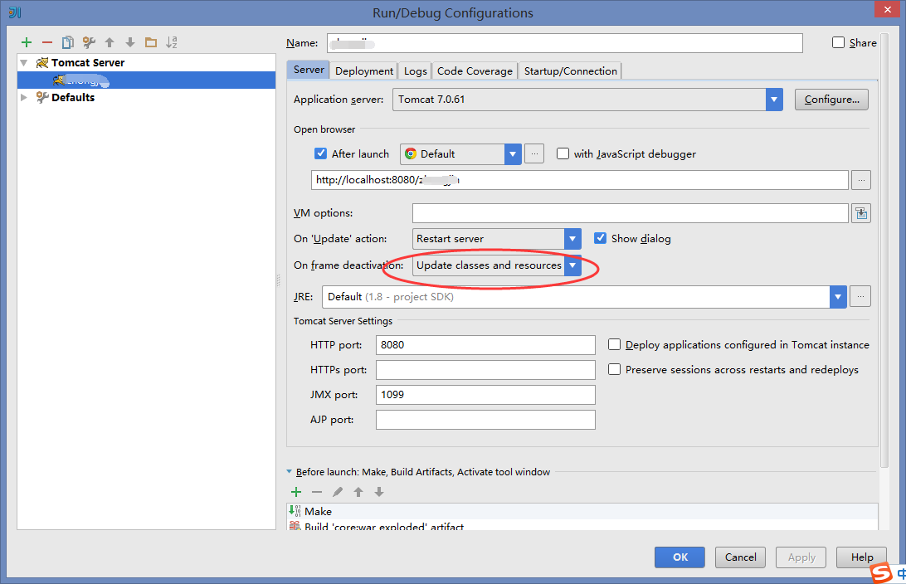Collapse the Tomcat Server tree node
Image resolution: width=906 pixels, height=584 pixels.
pos(24,62)
